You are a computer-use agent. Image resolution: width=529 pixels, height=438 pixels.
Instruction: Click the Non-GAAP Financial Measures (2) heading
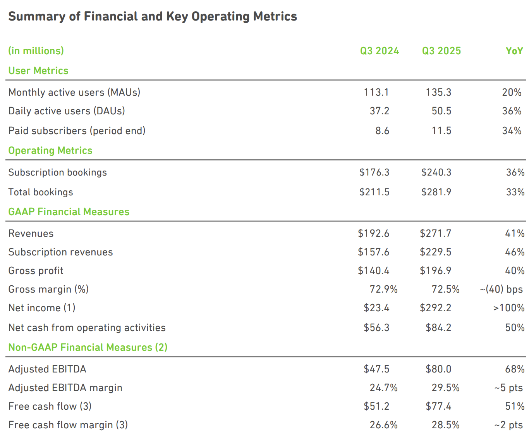(x=88, y=347)
